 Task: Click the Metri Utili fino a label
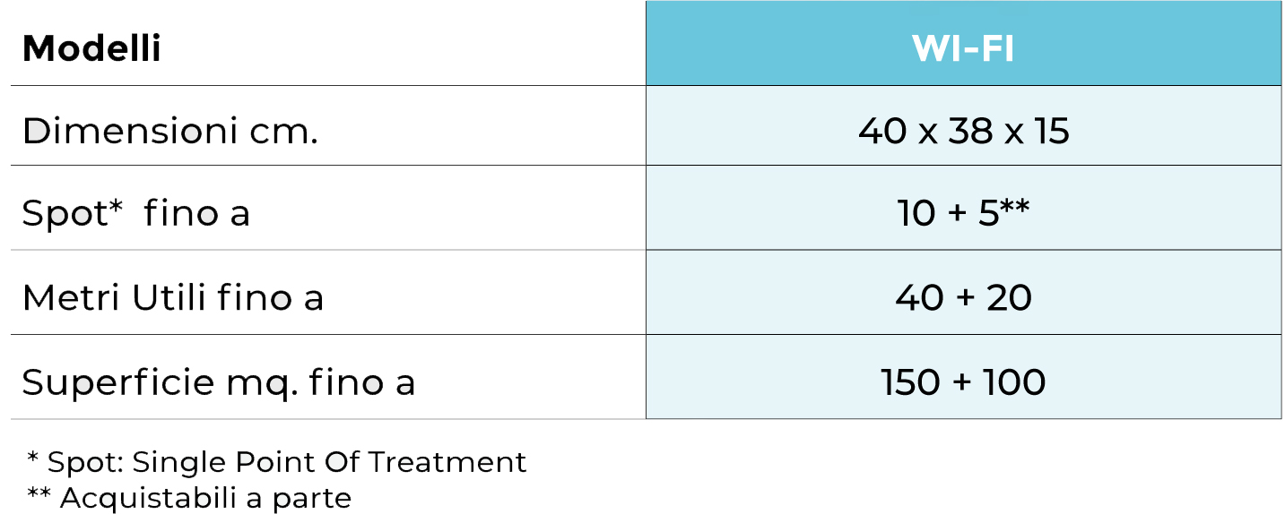pos(172,297)
